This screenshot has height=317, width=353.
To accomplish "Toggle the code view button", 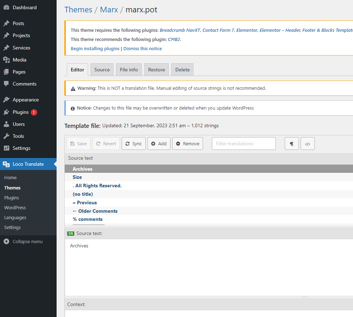I will coord(307,143).
